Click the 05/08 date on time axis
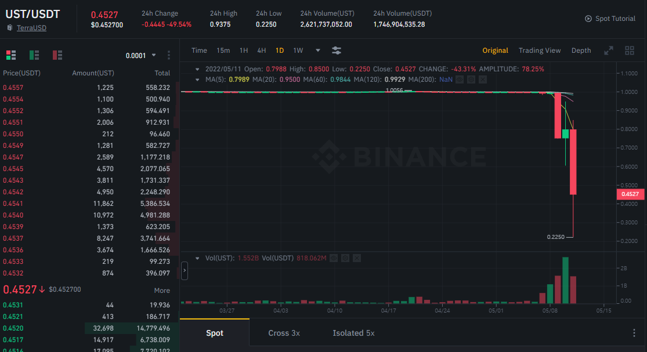The image size is (647, 352). coord(550,310)
